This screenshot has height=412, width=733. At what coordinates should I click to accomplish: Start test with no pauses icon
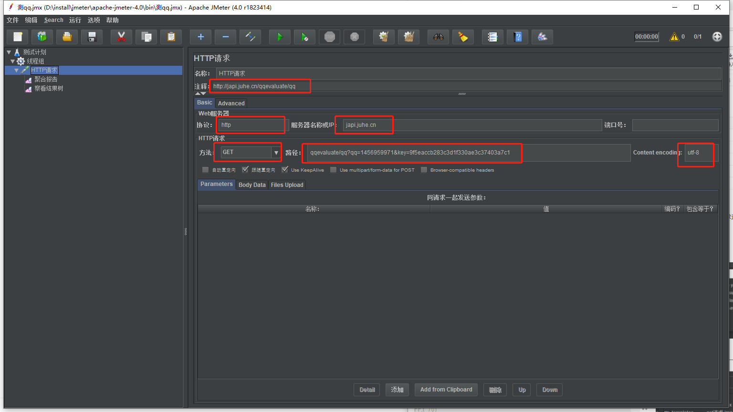(305, 37)
